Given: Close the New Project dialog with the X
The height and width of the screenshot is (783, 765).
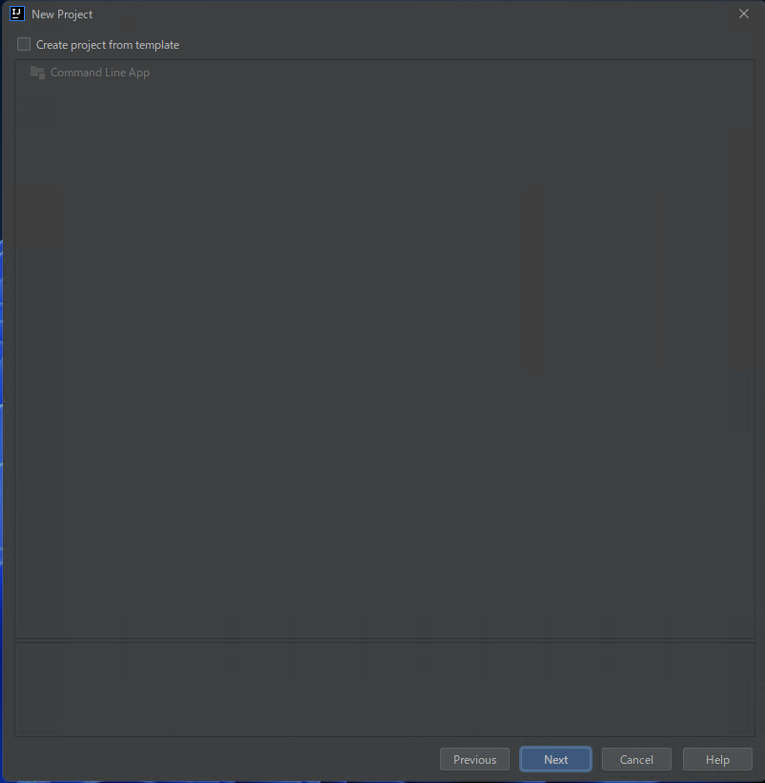Looking at the screenshot, I should (x=744, y=14).
